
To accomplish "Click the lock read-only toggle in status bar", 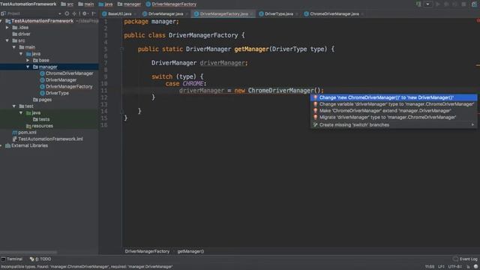I will tap(468, 267).
